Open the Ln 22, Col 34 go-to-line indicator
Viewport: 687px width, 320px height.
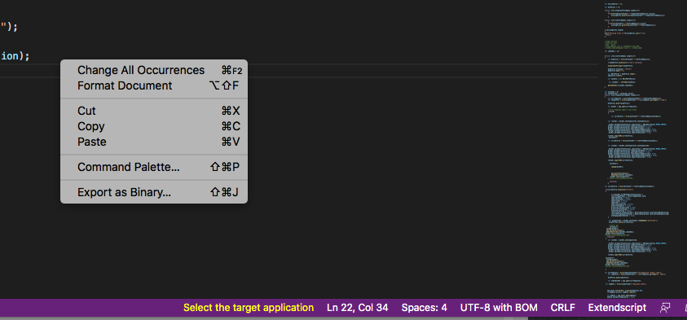pos(357,308)
